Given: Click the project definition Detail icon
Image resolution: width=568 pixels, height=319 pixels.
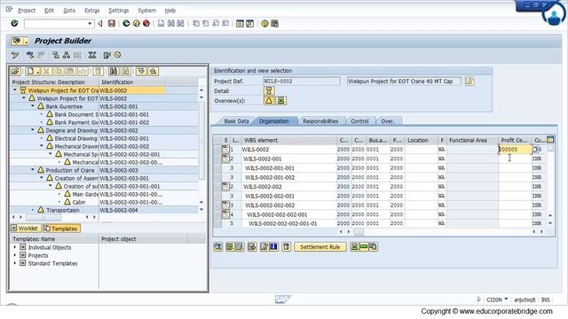Looking at the screenshot, I should pos(269,90).
